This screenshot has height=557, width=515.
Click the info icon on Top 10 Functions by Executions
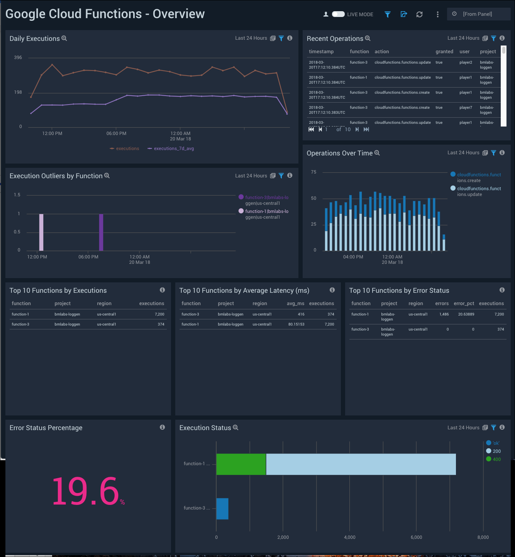163,290
